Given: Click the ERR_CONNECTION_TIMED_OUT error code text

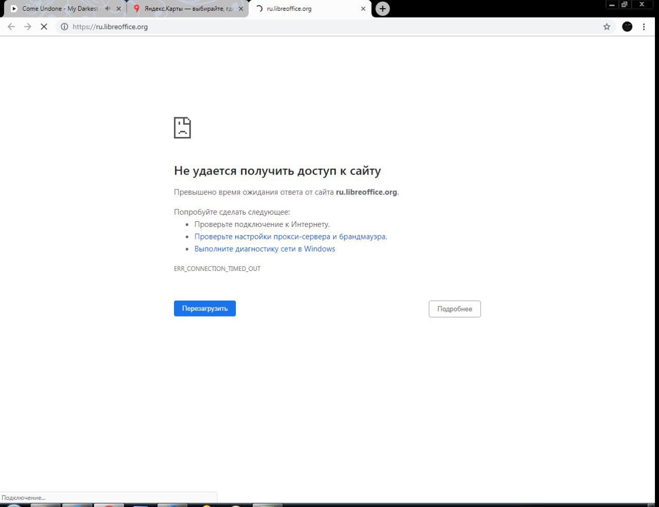Looking at the screenshot, I should tap(217, 269).
